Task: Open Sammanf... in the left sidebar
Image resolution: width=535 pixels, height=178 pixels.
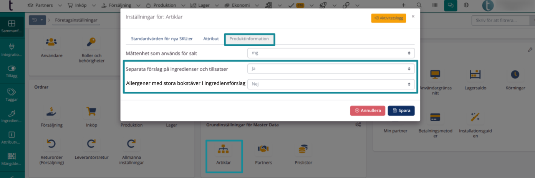Action: (12, 26)
